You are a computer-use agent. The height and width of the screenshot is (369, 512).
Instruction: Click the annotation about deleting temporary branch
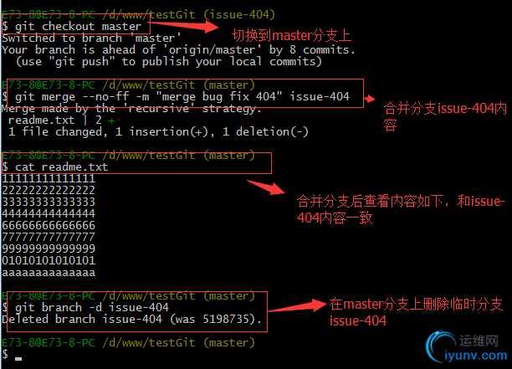(x=416, y=312)
